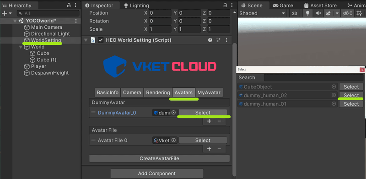Open the Hierarchy add dropdown arrow
Viewport: 366px width, 179px height.
pos(10,14)
